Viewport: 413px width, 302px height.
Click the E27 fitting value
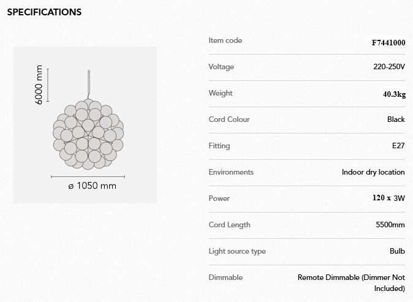tap(398, 146)
